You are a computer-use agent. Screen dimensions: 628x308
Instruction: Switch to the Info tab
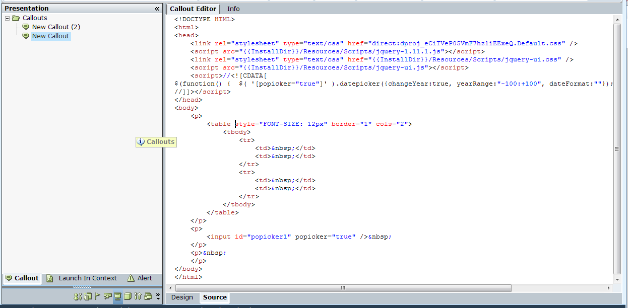(233, 9)
